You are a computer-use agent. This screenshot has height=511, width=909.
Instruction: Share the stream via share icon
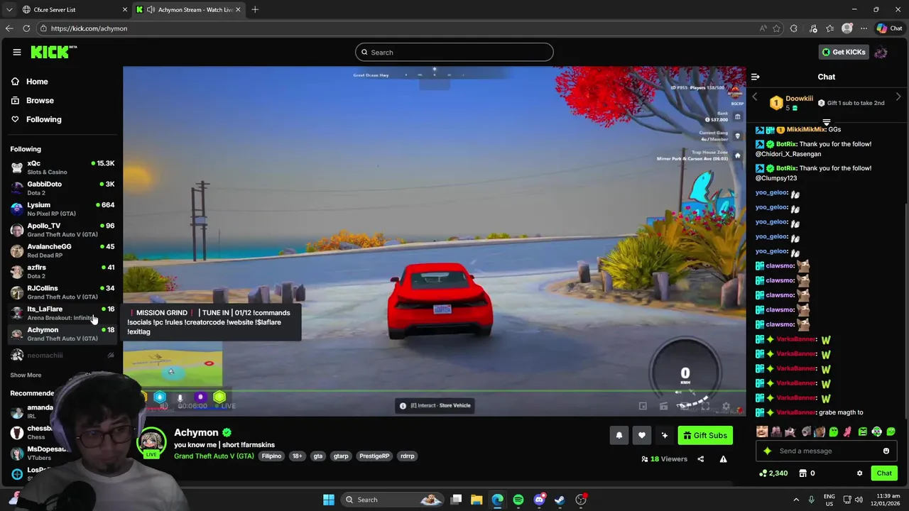(x=700, y=459)
